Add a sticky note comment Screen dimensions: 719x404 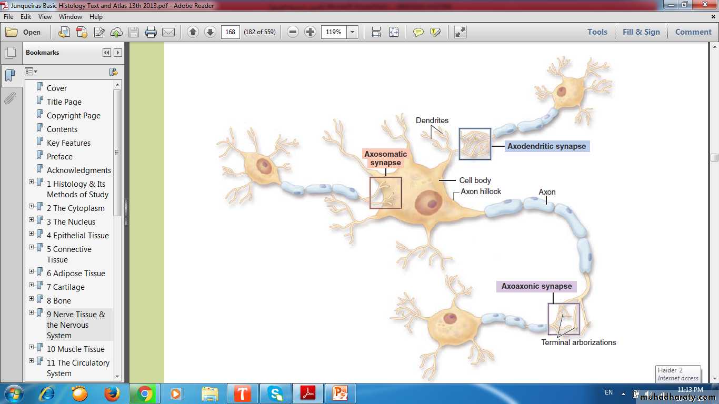[418, 32]
